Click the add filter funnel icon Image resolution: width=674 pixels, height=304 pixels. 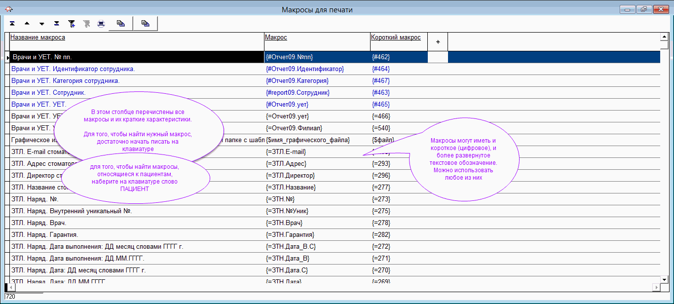(72, 24)
